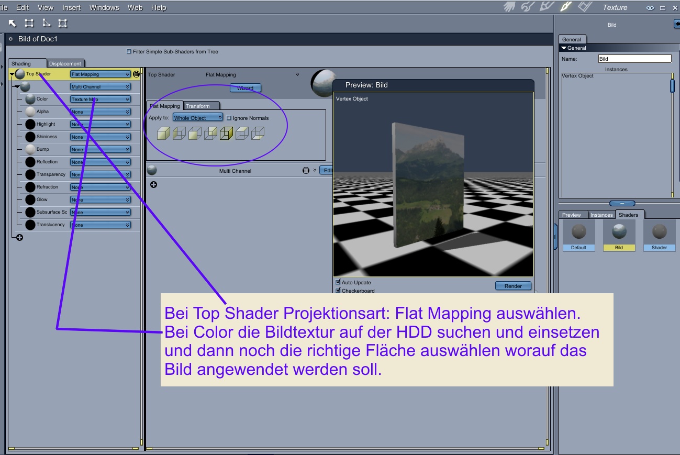
Task: Switch to the Model room wrench icon
Action: click(x=528, y=7)
